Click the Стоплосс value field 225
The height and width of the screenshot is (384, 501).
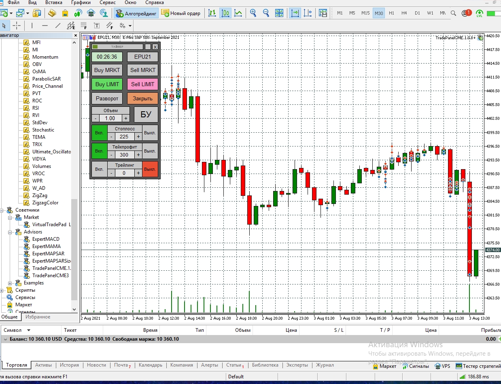pyautogui.click(x=124, y=136)
